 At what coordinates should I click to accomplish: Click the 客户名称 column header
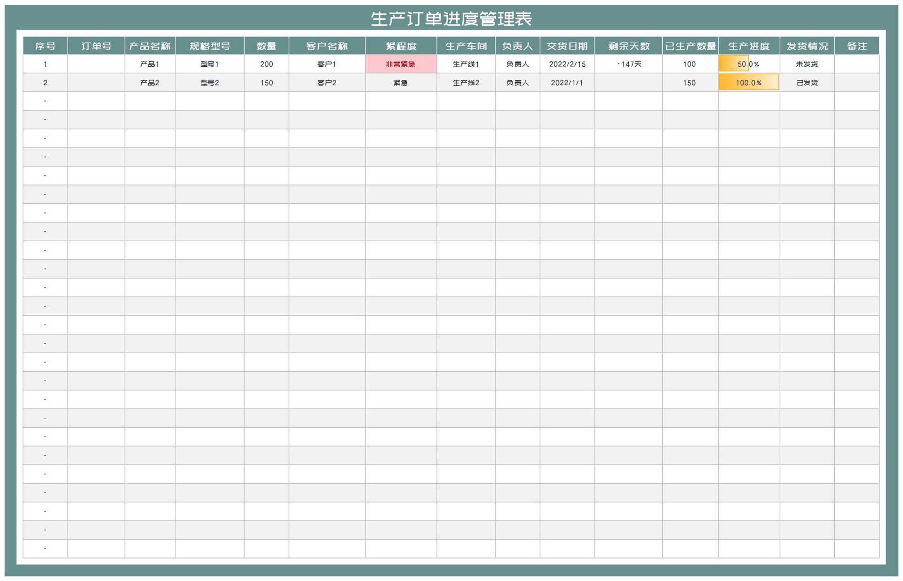pyautogui.click(x=327, y=46)
